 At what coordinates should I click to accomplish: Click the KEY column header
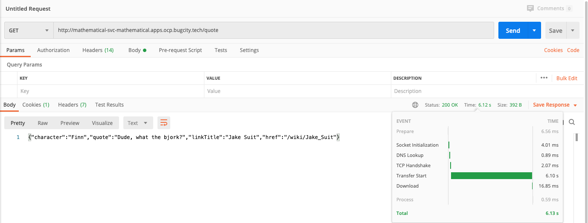point(23,78)
